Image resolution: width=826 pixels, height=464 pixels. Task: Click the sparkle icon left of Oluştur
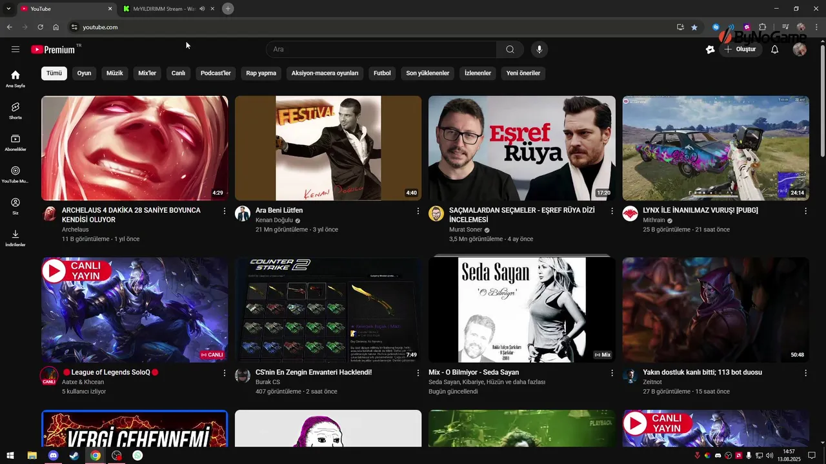click(710, 50)
